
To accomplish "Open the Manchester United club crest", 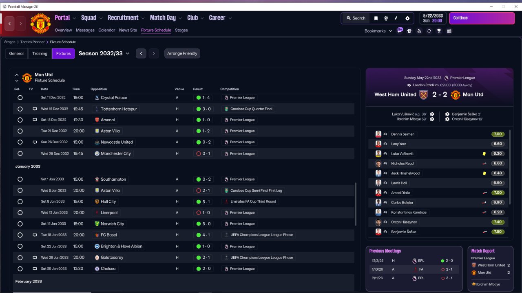I will point(40,23).
